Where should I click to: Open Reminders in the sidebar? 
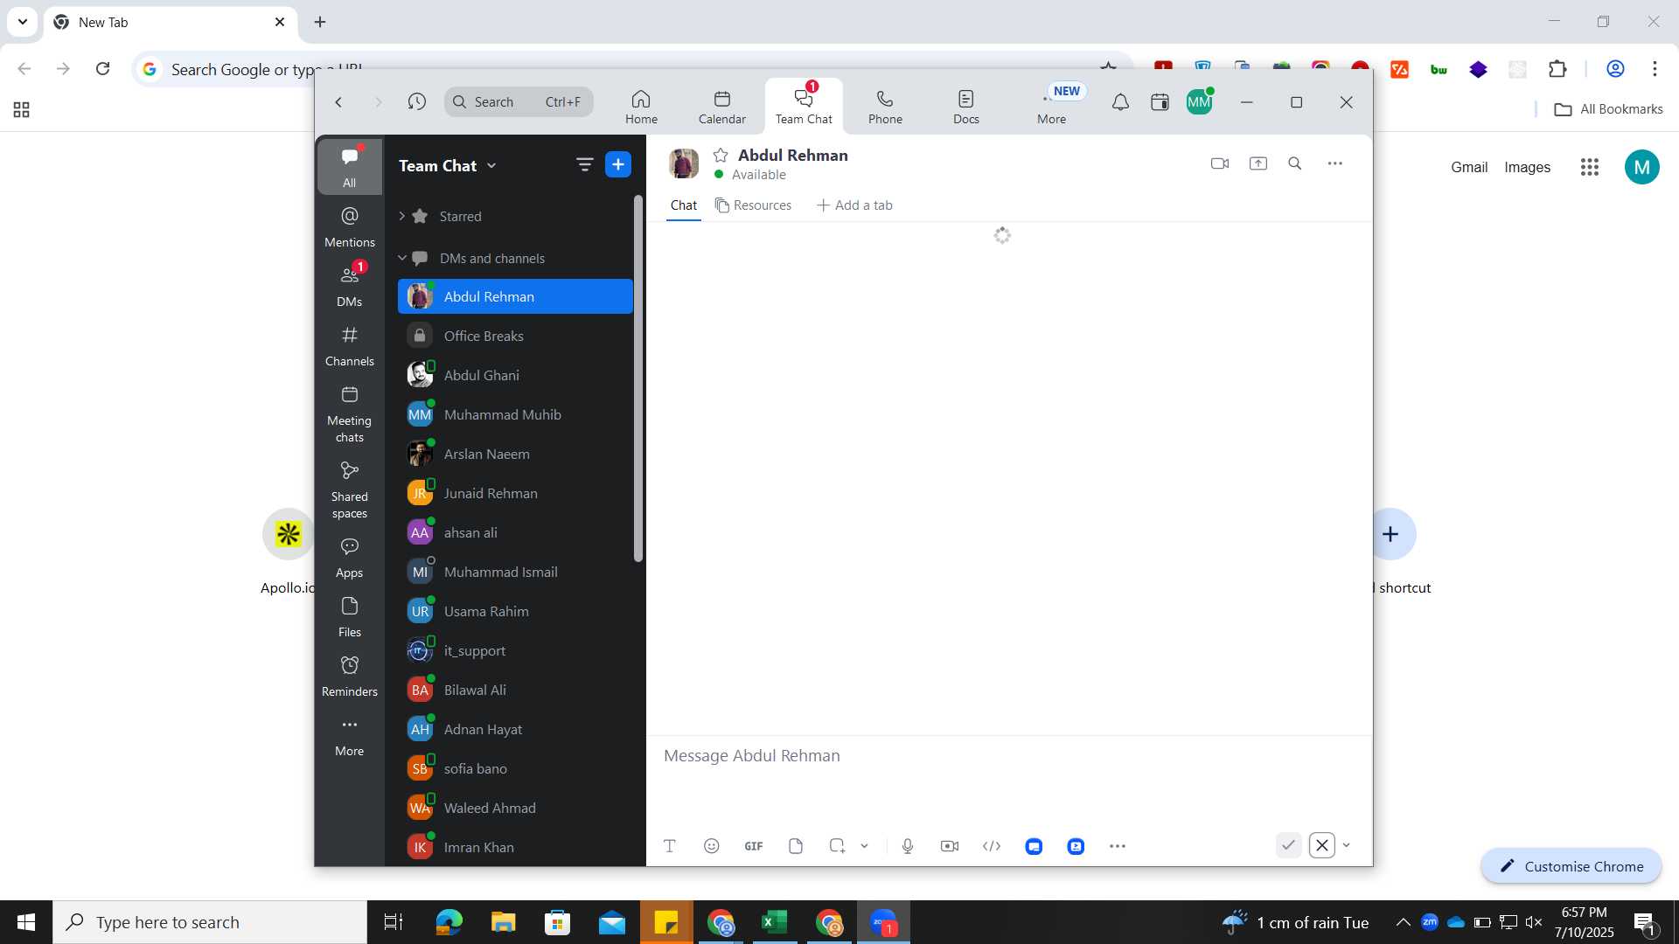pos(349,677)
